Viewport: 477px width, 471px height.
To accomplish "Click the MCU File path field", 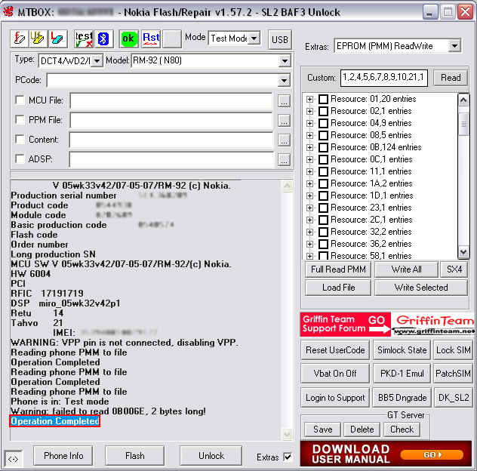I will tap(171, 100).
